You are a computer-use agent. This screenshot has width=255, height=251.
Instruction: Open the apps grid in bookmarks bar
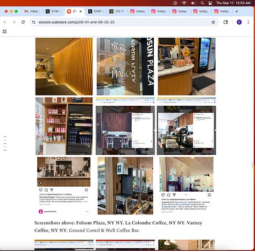(4, 31)
